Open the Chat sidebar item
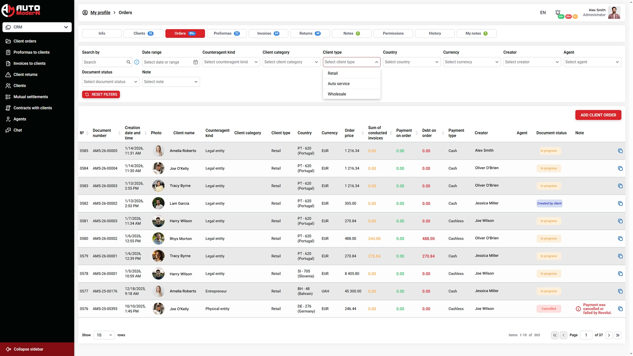This screenshot has width=633, height=356. 17,130
